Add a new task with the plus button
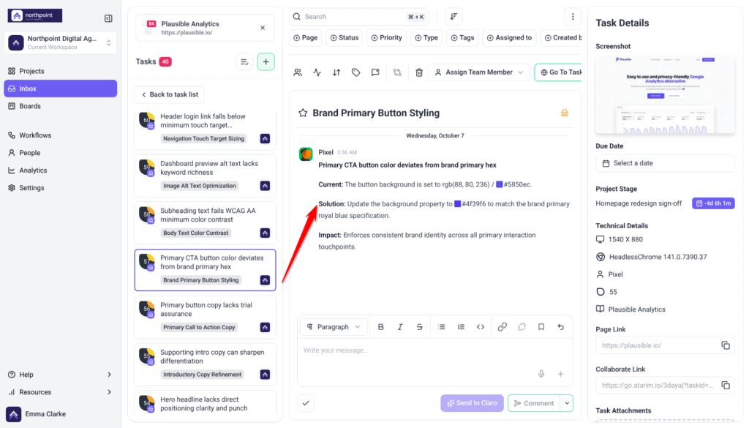This screenshot has height=428, width=749. point(266,62)
